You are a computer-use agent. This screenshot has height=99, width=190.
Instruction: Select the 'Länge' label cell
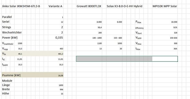coord(6,85)
